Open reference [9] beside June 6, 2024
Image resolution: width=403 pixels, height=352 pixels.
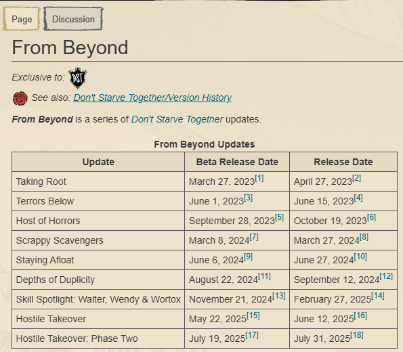pos(248,257)
